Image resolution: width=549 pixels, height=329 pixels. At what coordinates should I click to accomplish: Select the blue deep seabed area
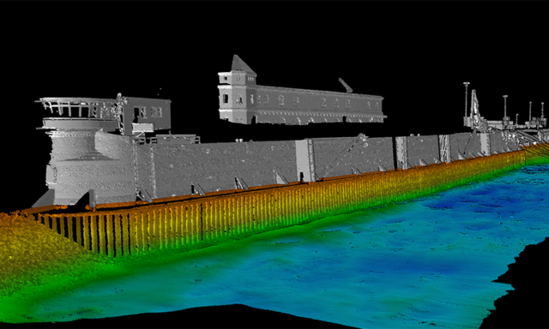coord(437,224)
